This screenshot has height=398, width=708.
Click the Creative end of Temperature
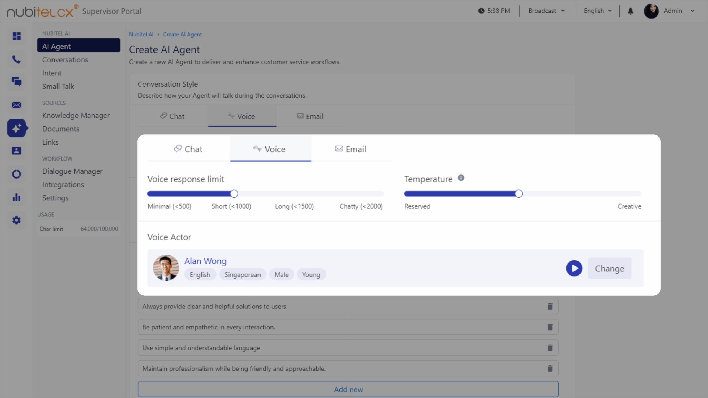click(629, 206)
